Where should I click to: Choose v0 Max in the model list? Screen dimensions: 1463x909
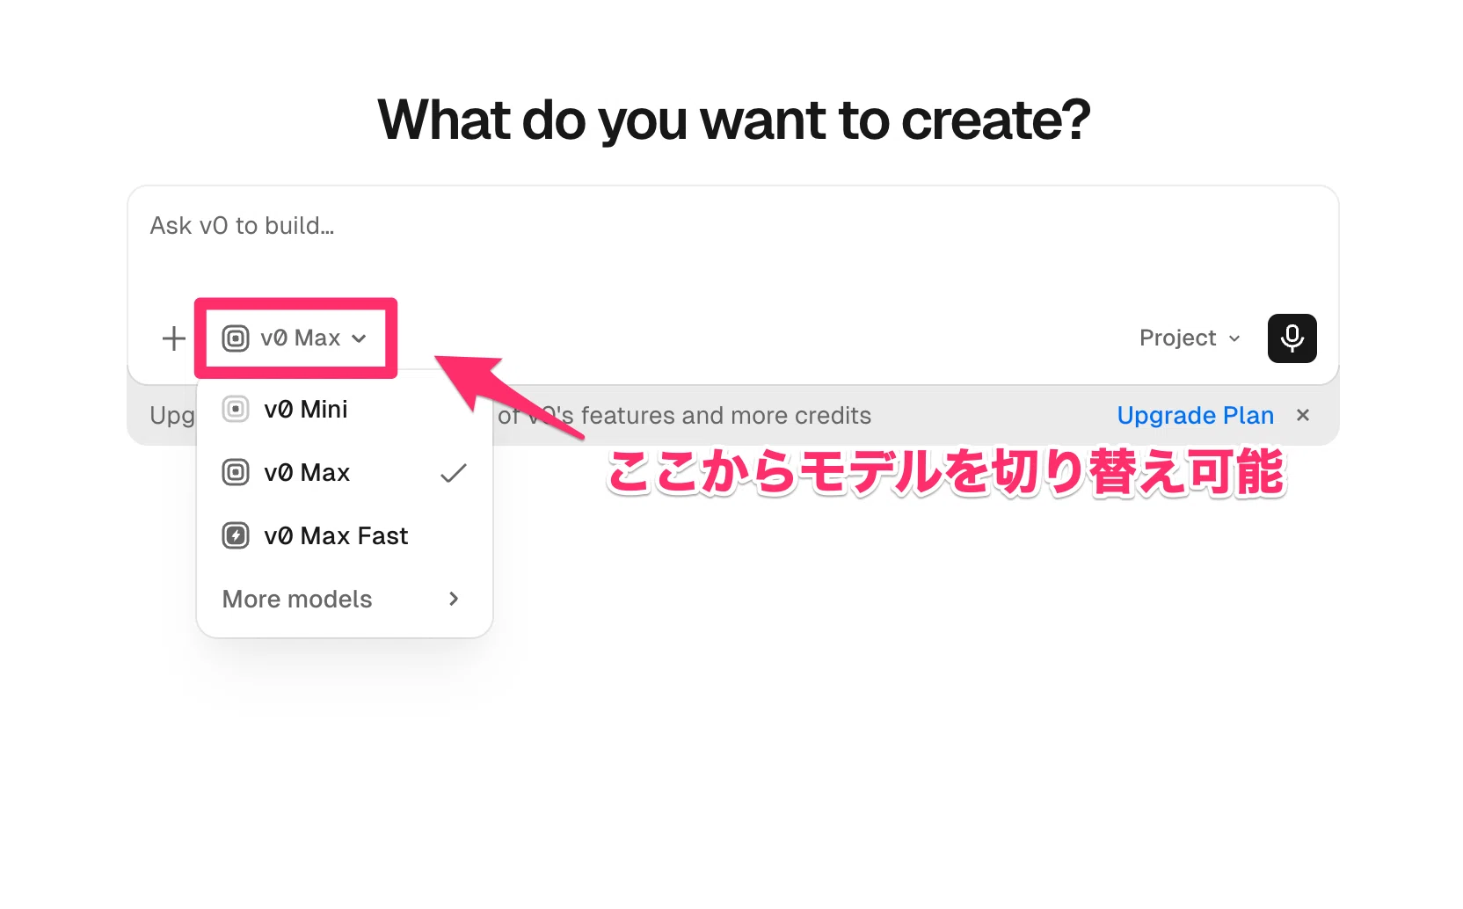click(x=344, y=473)
